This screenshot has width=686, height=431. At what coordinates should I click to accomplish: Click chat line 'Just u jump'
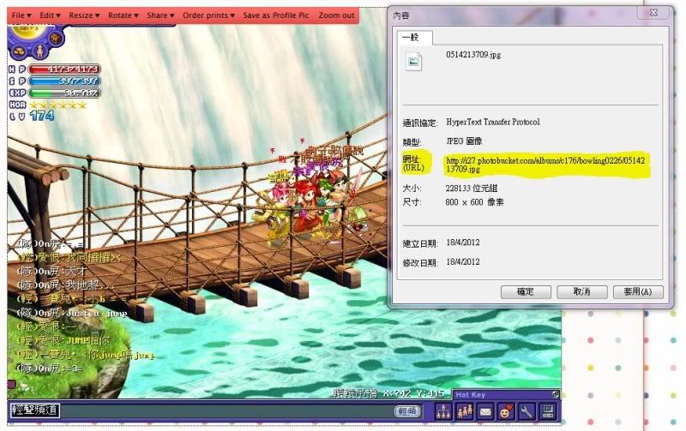pyautogui.click(x=72, y=313)
